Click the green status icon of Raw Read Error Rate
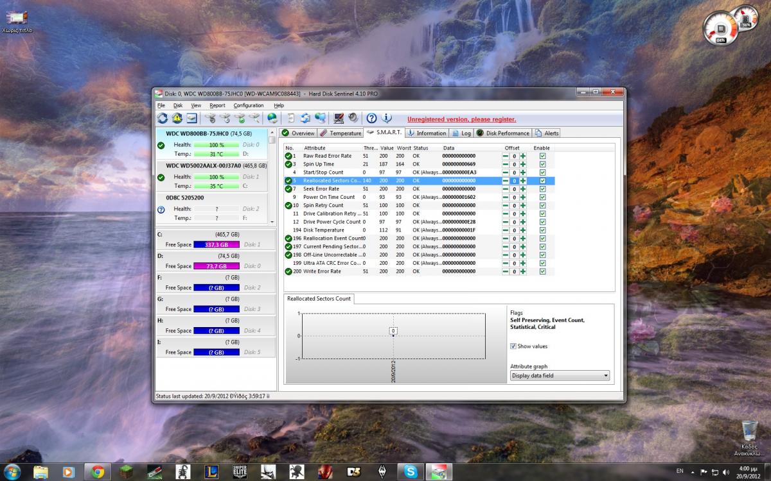 pos(288,156)
